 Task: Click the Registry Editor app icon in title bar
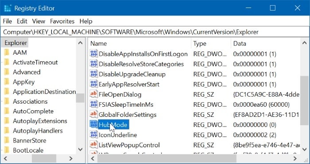8,8
